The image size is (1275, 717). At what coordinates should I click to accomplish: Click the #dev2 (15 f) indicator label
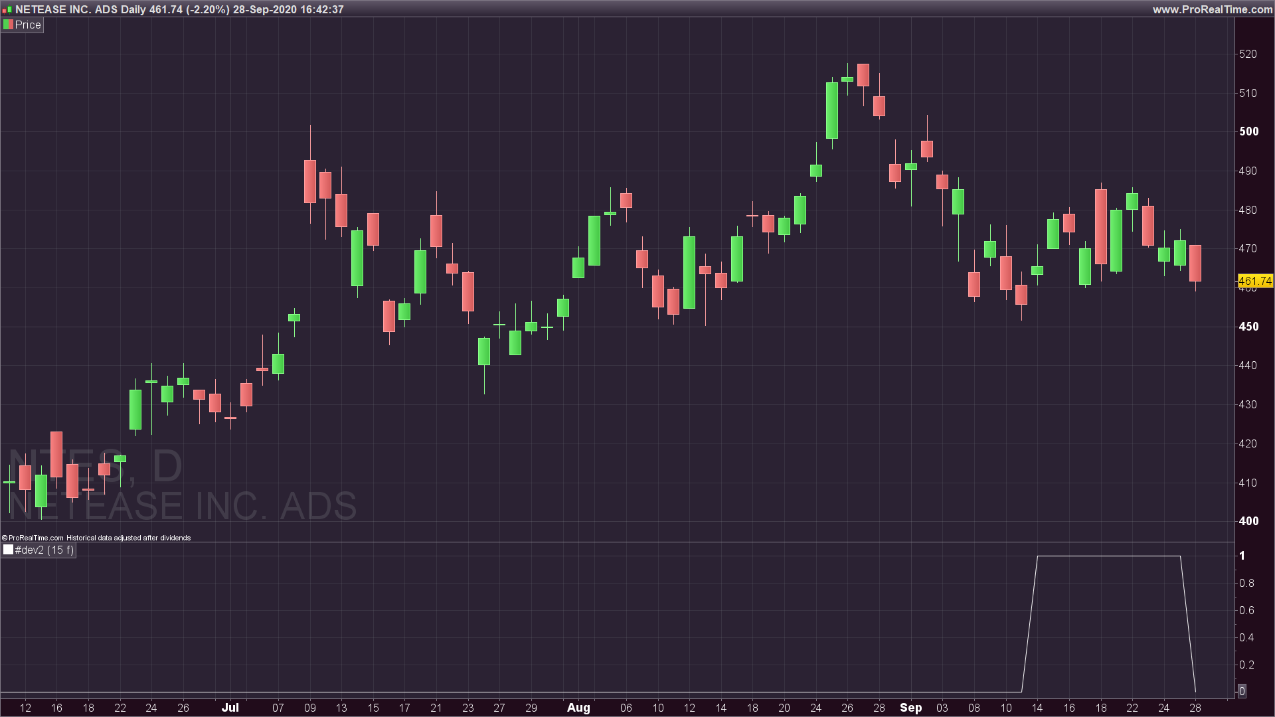tap(44, 550)
